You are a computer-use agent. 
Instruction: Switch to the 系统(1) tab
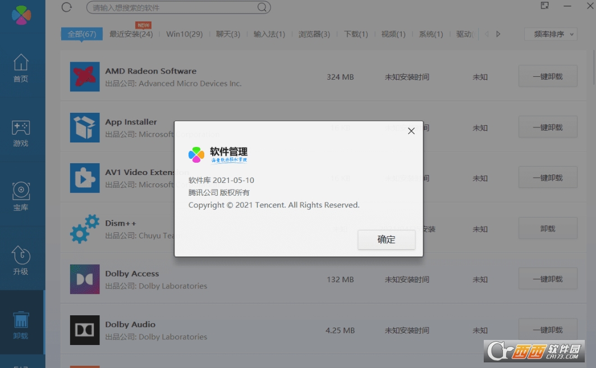tap(431, 34)
